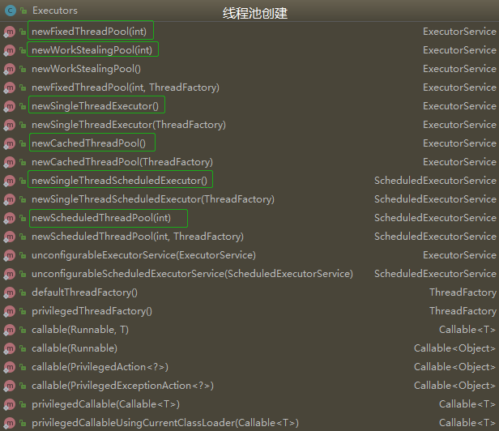Select method callable(PrivilegedAction<?>)
Screen dimensions: 499x431
100,367
